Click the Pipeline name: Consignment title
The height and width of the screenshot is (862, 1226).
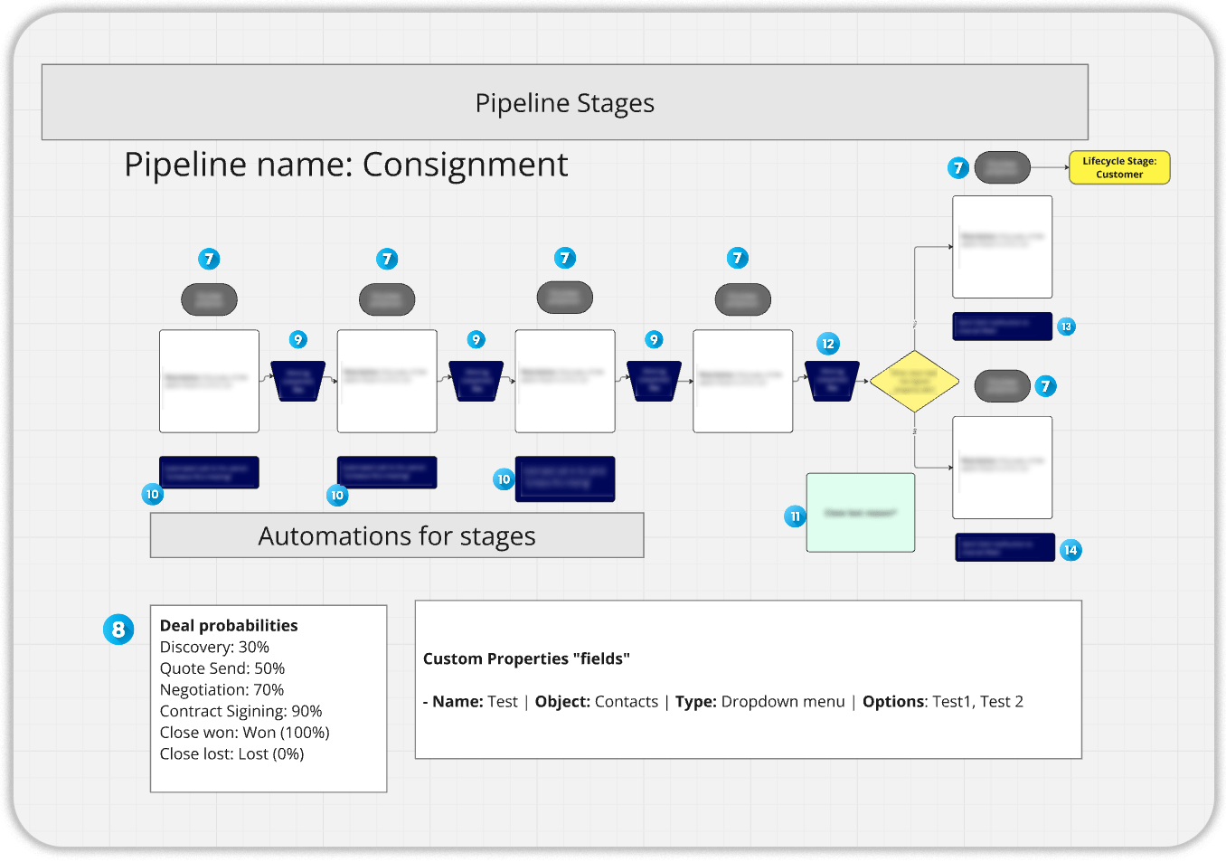[x=345, y=165]
